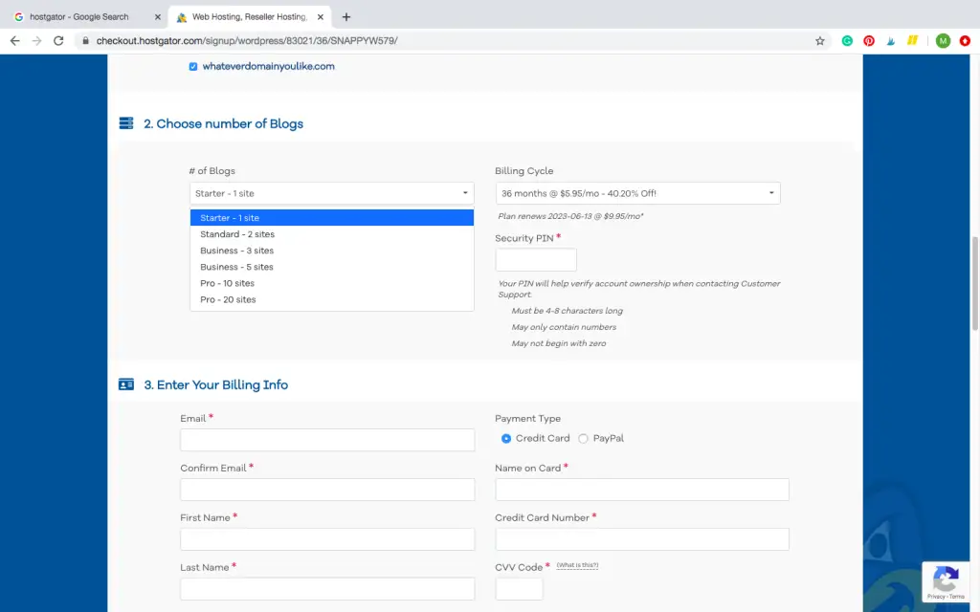This screenshot has height=612, width=980.
Task: Switch to the hostgator Google Search tab
Action: click(x=87, y=17)
